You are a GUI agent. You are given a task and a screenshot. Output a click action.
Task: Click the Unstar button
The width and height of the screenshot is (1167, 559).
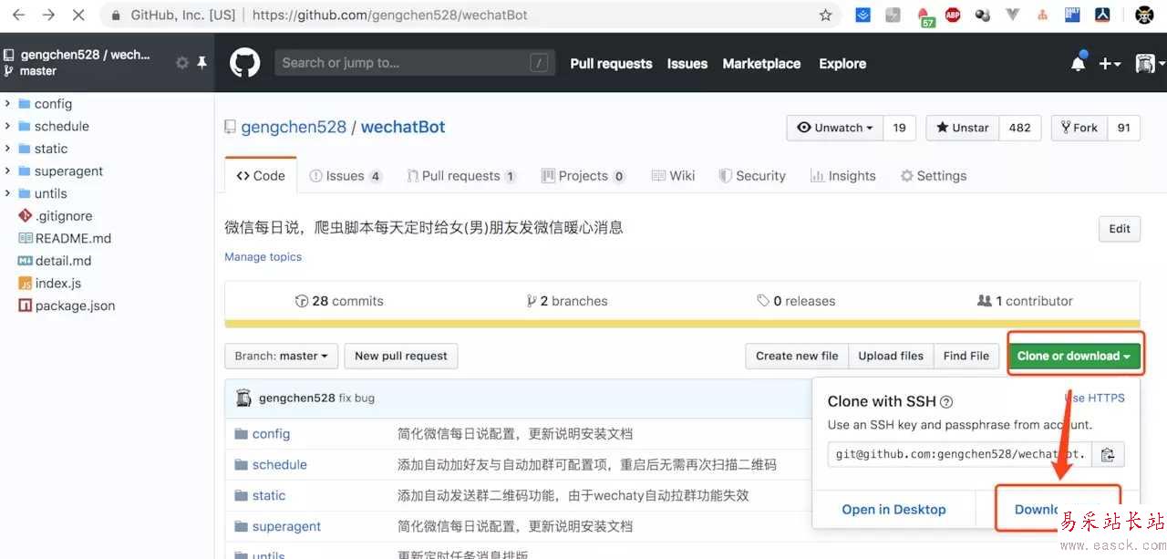pyautogui.click(x=963, y=128)
